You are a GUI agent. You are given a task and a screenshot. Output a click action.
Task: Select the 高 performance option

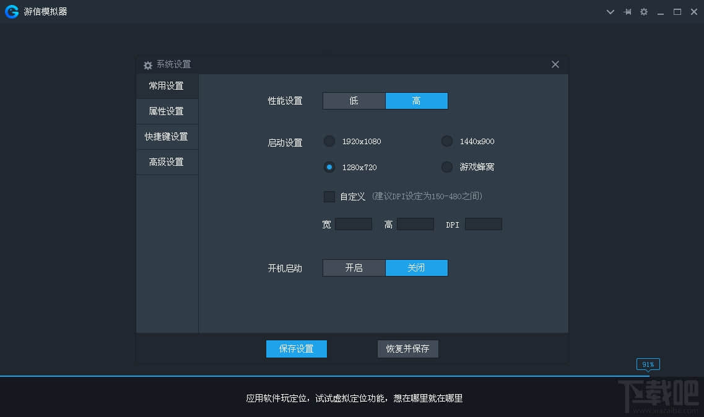[416, 100]
